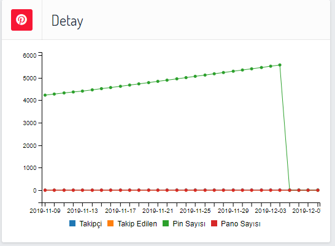
Task: Select the peak green point above 2019-12-03
Action: (280, 65)
